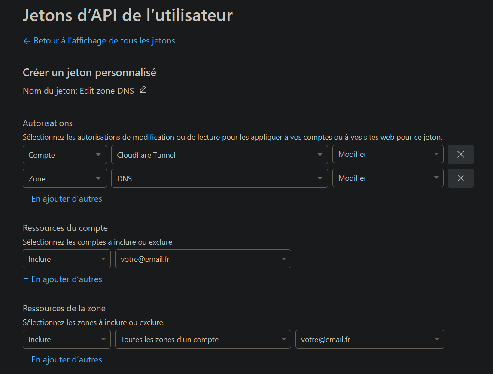This screenshot has height=374, width=493.
Task: Delete the DNS permission row with X
Action: [460, 178]
